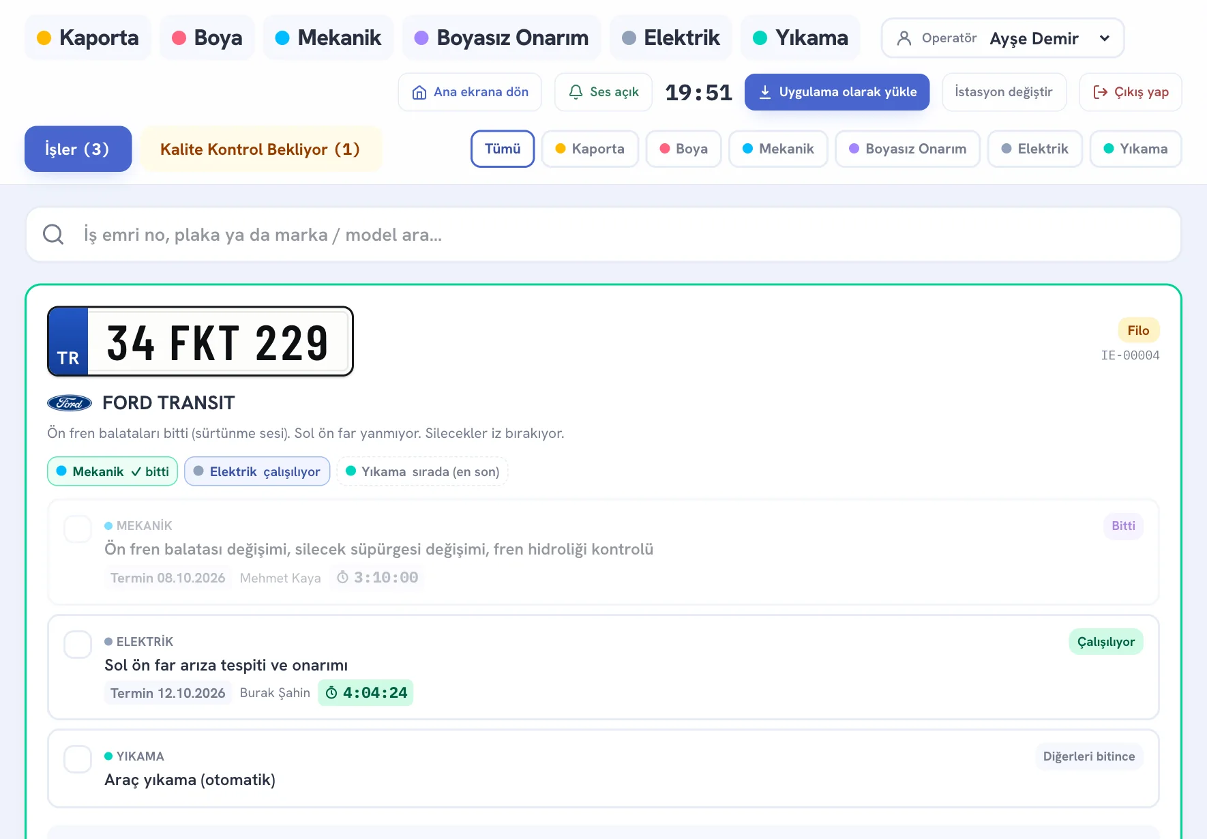Click the Ford logo icon

coord(70,403)
